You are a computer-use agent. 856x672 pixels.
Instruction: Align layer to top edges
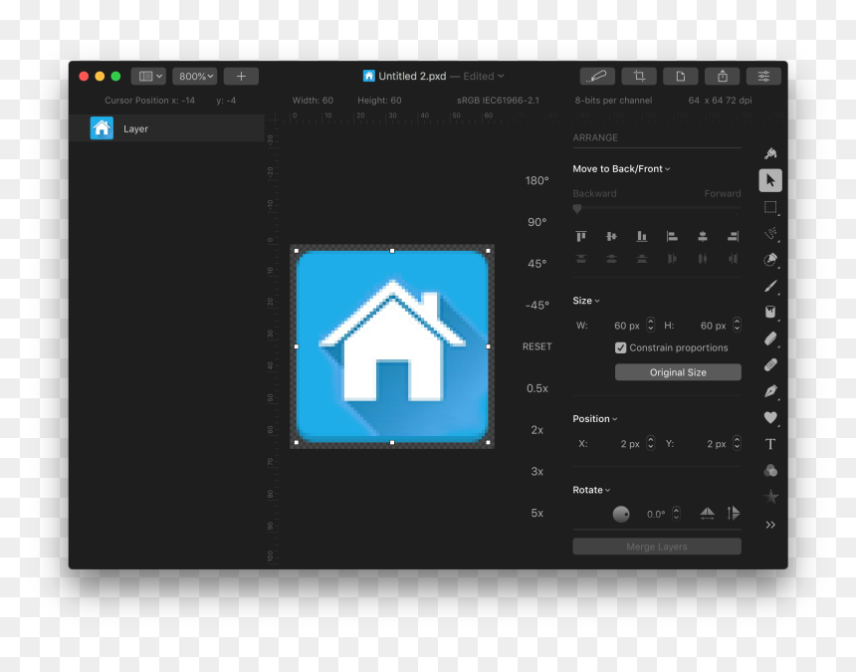[581, 236]
